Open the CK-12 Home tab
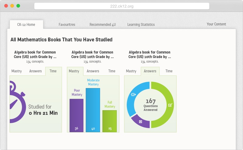243x150 pixels. click(x=26, y=25)
